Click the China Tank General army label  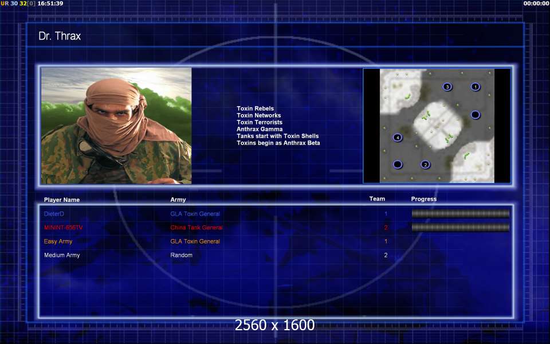tap(197, 228)
